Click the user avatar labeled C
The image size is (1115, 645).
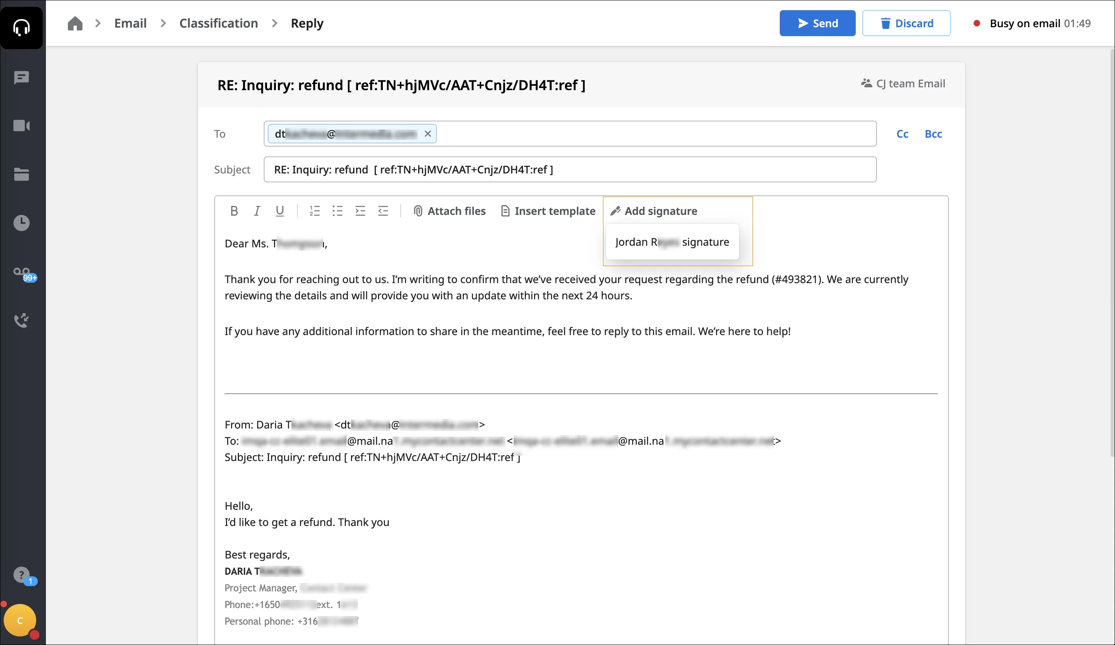tap(20, 620)
